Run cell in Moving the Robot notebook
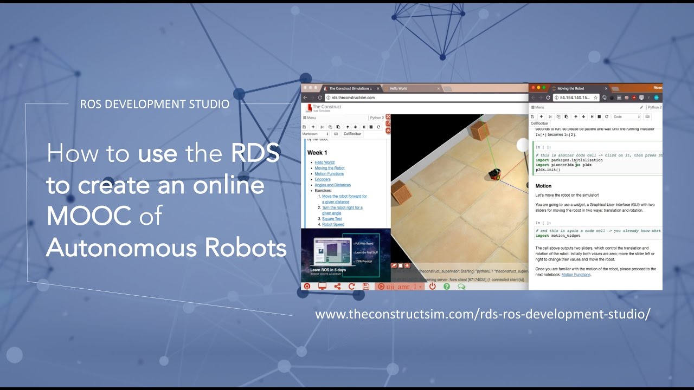This screenshot has height=390, width=694. [x=592, y=116]
